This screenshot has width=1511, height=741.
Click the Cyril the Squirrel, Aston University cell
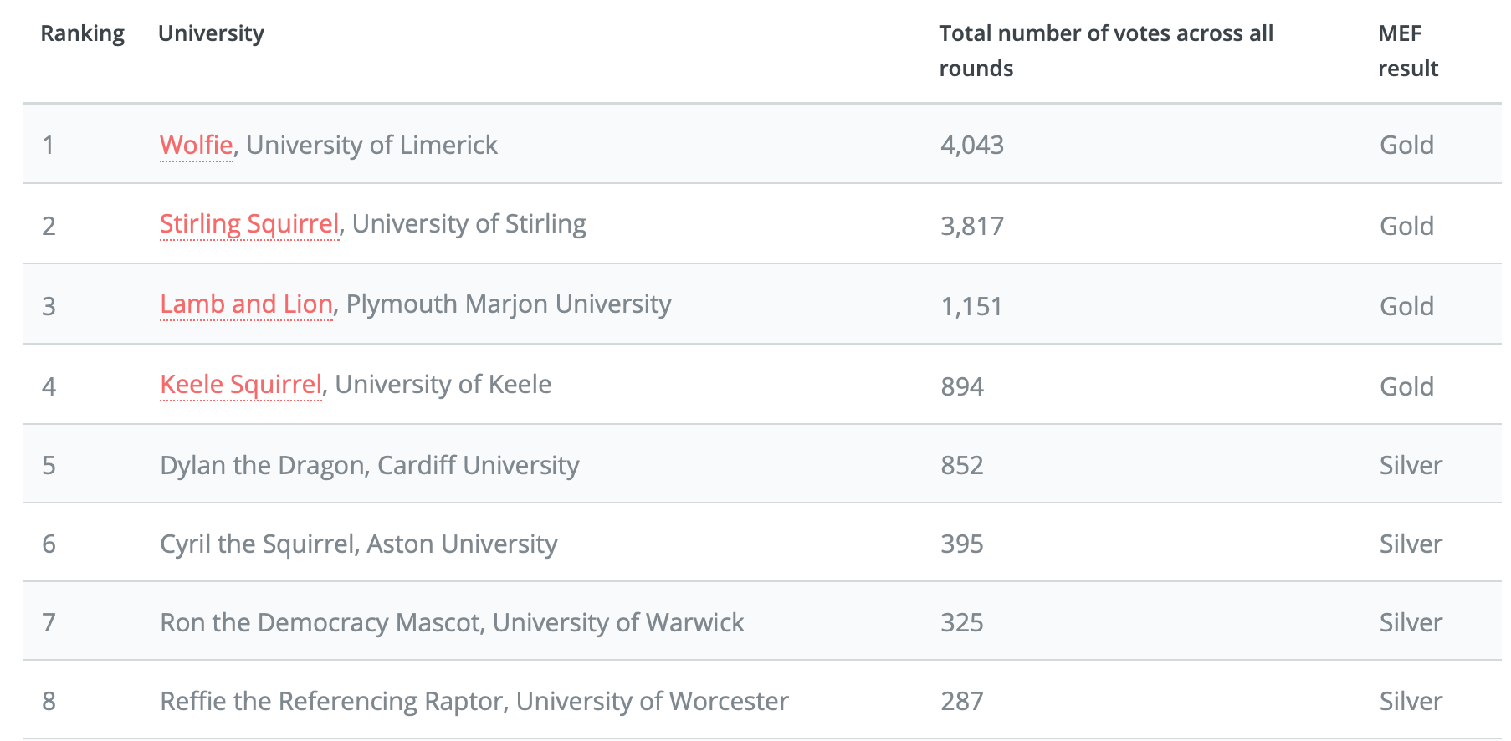click(x=358, y=544)
